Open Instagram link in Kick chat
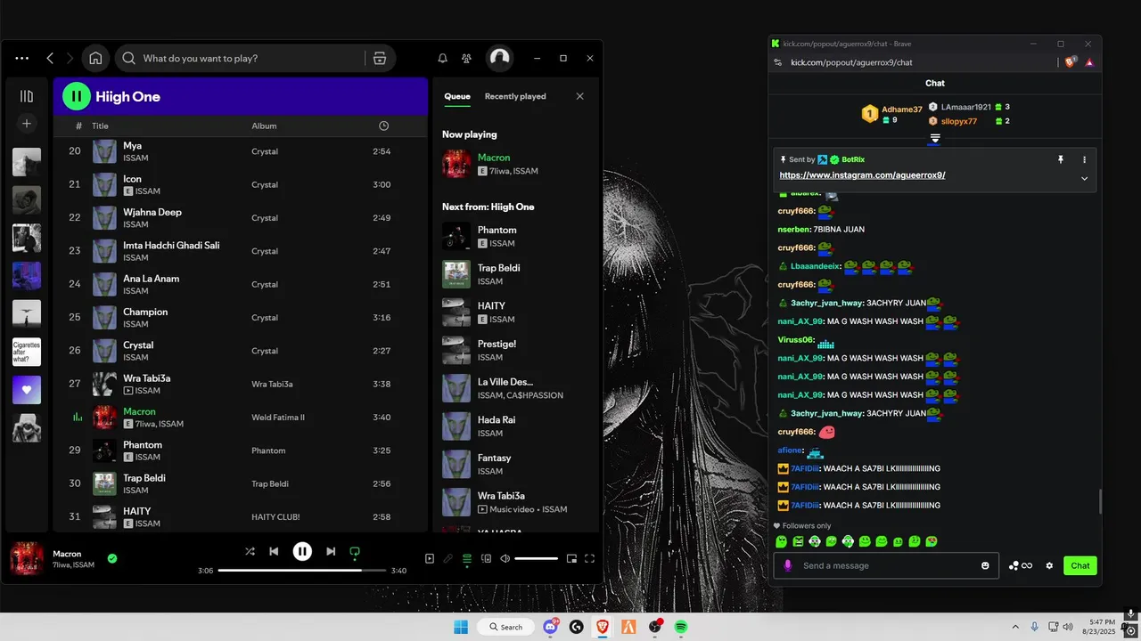This screenshot has height=641, width=1141. [x=862, y=175]
